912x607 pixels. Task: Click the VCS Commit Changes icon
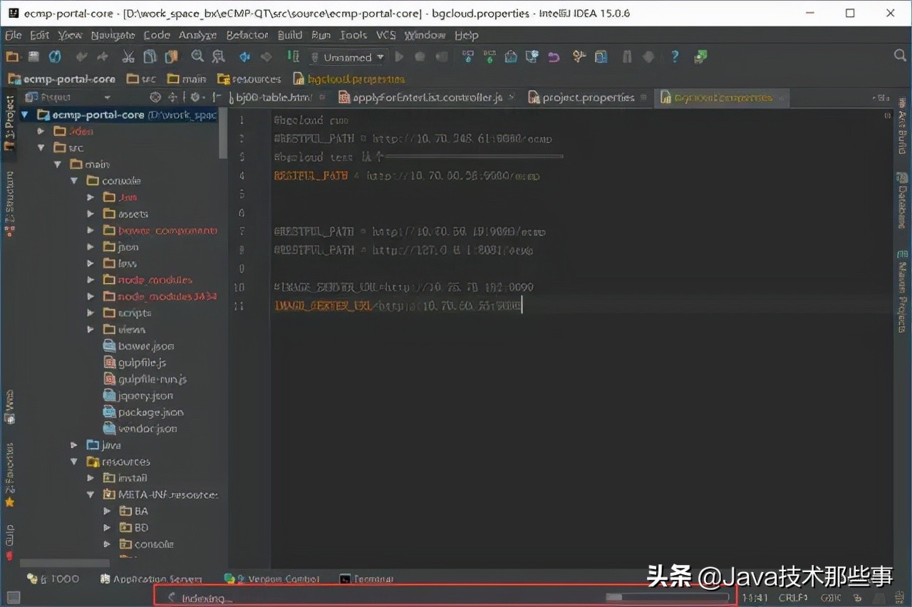pyautogui.click(x=489, y=57)
